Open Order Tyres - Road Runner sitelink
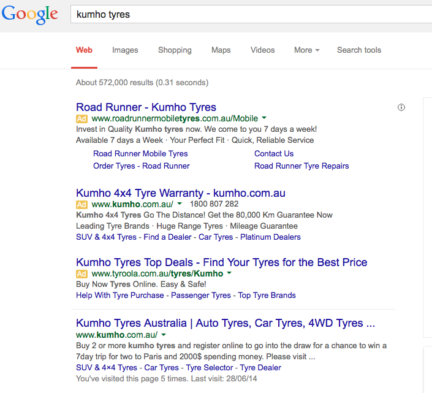The width and height of the screenshot is (432, 393). [x=142, y=166]
